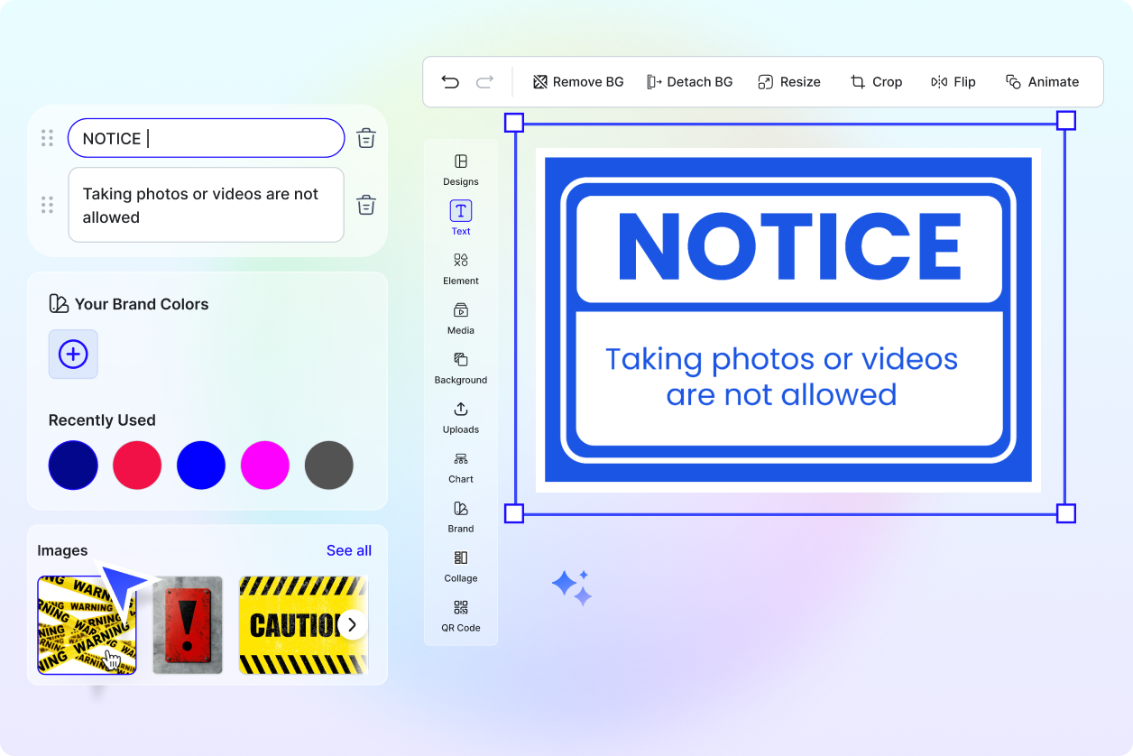This screenshot has height=756, width=1133.
Task: Click the undo arrow icon
Action: pyautogui.click(x=450, y=82)
